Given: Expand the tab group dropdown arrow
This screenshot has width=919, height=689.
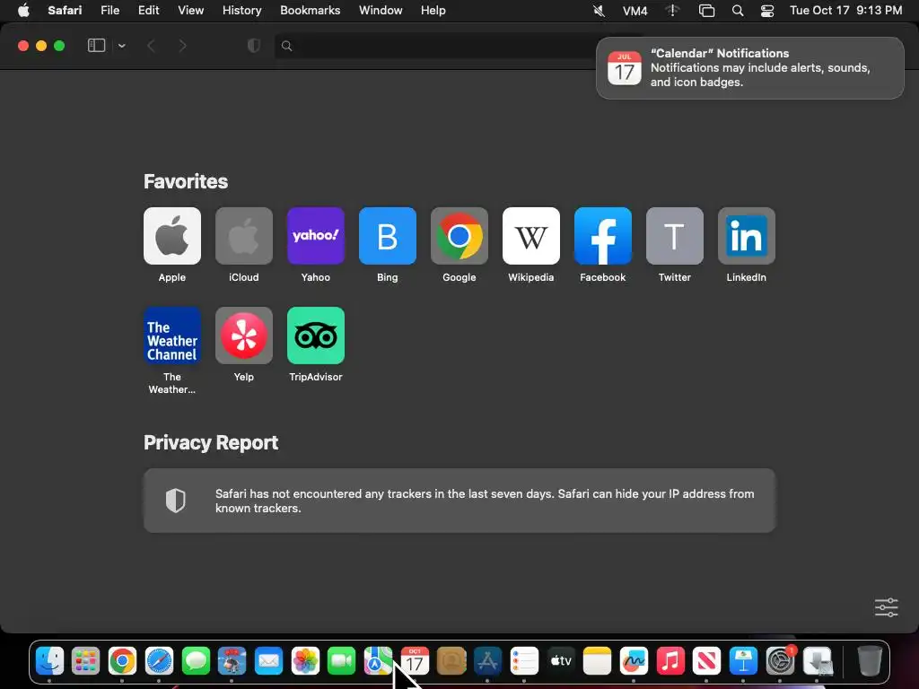Looking at the screenshot, I should pyautogui.click(x=121, y=46).
